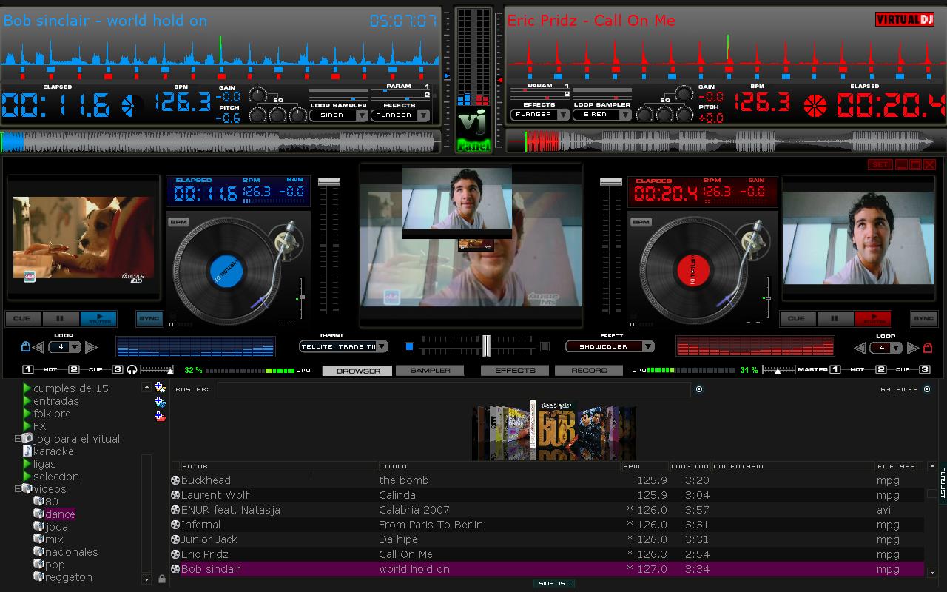This screenshot has width=947, height=592.
Task: Select the karaoke item in tree
Action: coord(53,451)
